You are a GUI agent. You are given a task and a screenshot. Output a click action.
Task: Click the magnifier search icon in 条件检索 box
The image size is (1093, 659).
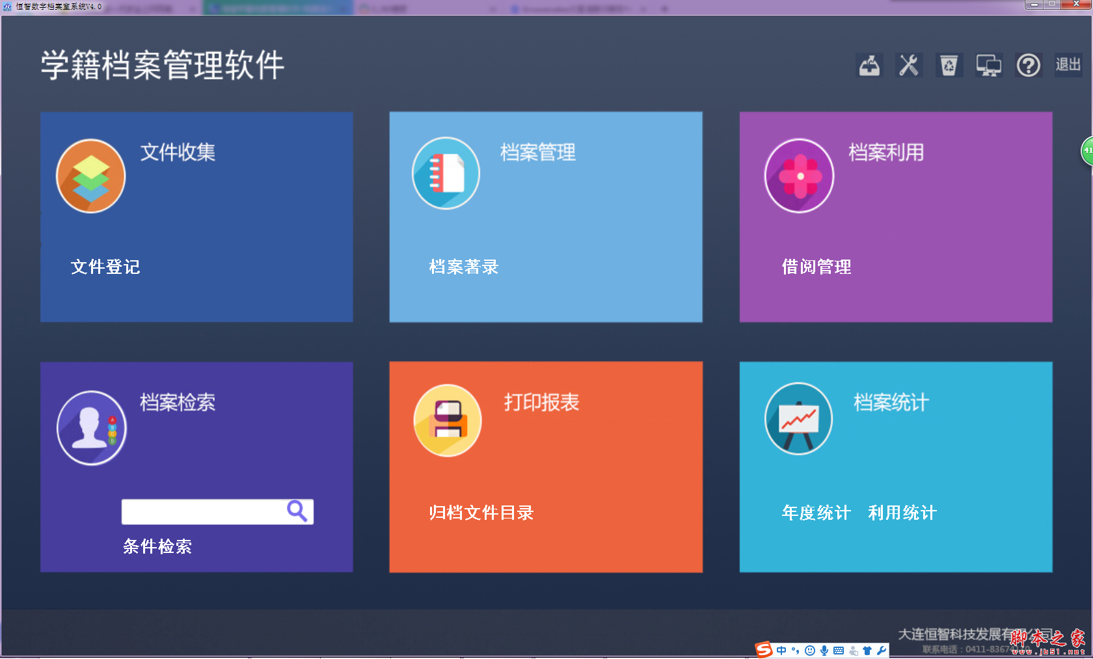click(x=297, y=511)
